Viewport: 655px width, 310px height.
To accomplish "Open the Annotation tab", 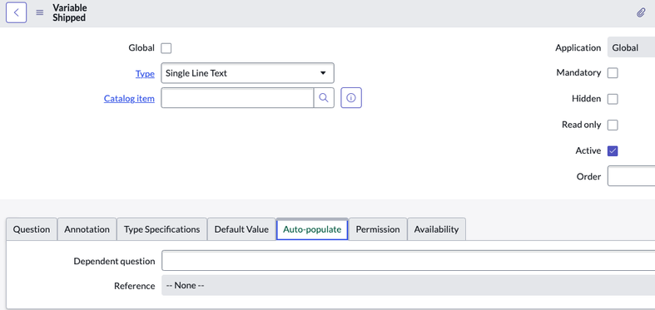I will point(87,229).
